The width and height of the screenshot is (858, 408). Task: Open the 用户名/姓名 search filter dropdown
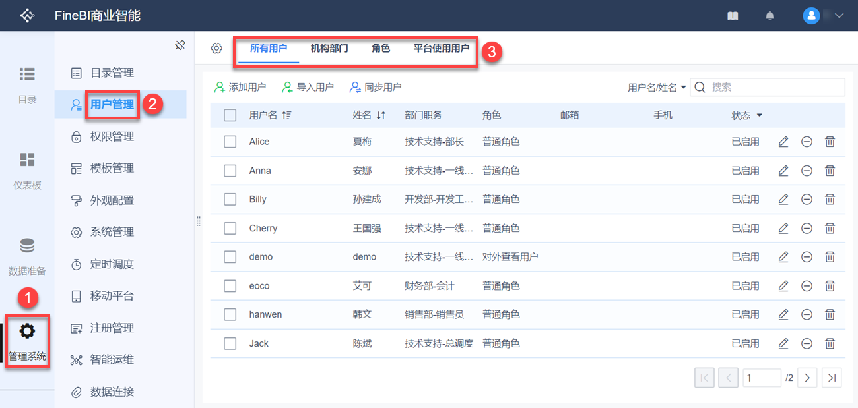pyautogui.click(x=657, y=87)
